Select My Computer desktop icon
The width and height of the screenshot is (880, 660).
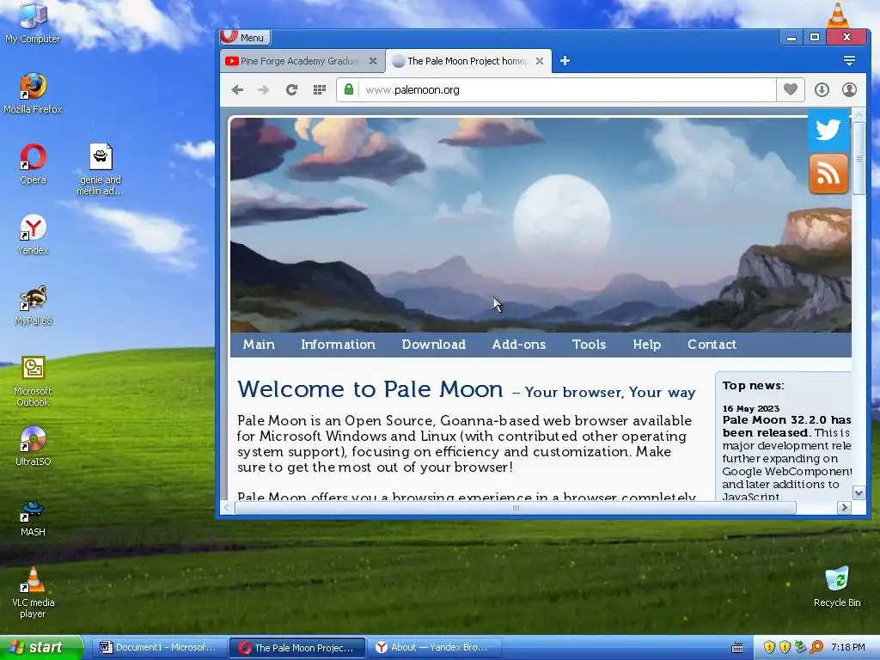click(33, 23)
